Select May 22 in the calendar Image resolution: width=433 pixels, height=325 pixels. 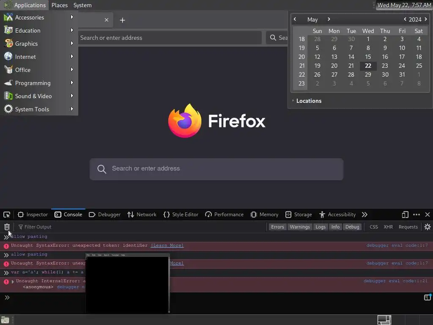click(368, 66)
